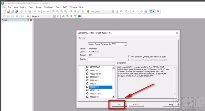Click the Insert Breakpoint red dot icon
This screenshot has height=111, width=205.
click(133, 11)
